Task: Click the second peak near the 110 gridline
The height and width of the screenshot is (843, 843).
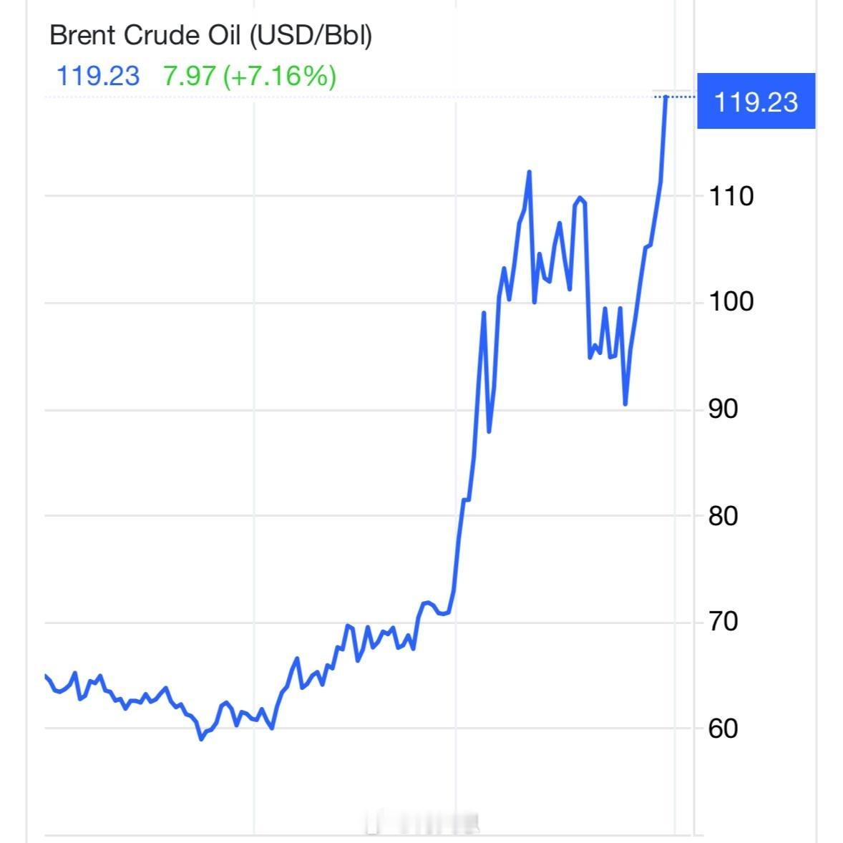Action: tap(580, 199)
